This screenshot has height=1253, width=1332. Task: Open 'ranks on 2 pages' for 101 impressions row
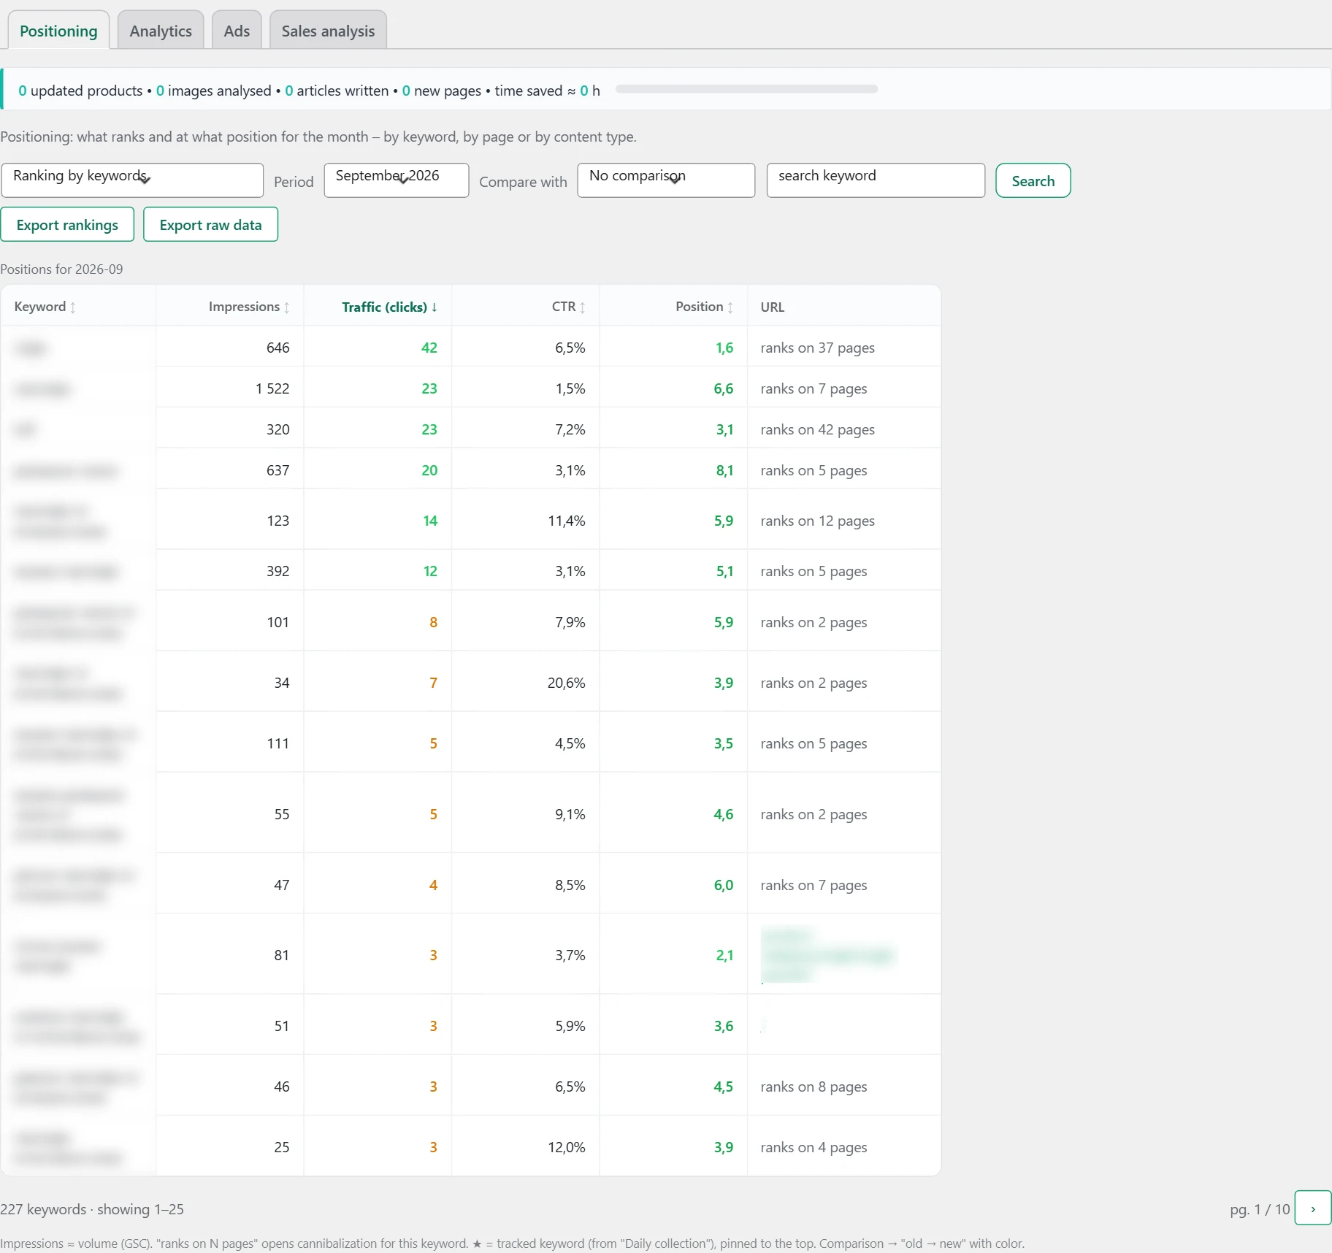[x=814, y=622]
